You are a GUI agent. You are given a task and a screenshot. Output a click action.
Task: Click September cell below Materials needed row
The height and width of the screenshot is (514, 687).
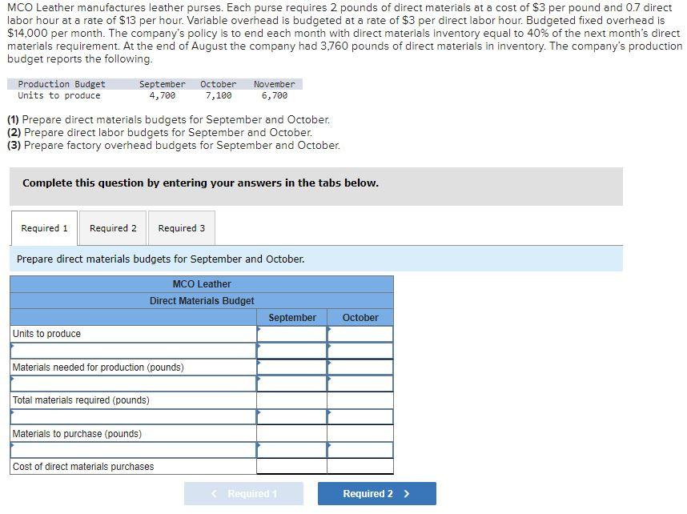click(291, 383)
